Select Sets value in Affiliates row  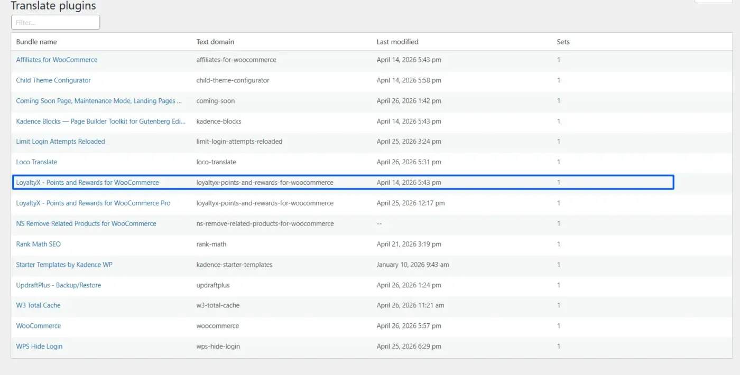[x=559, y=60]
